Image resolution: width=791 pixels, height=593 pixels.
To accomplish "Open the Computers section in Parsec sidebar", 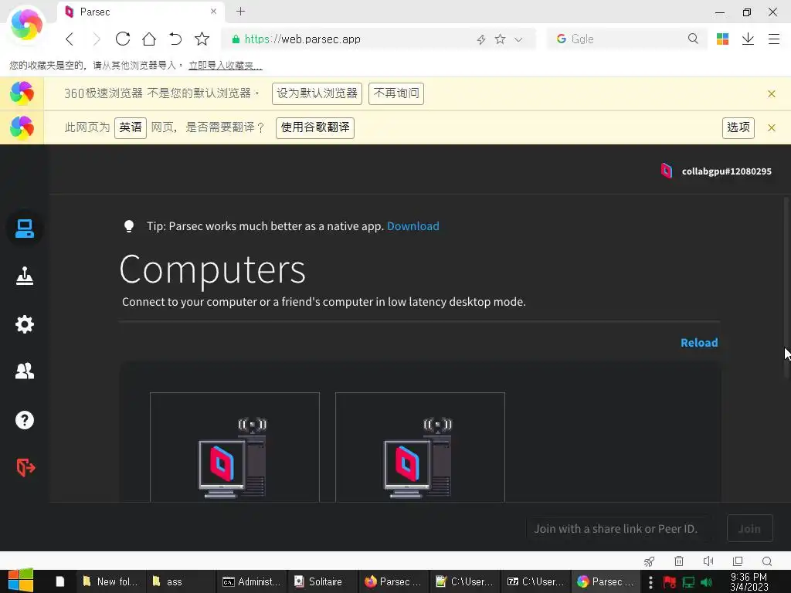I will tap(24, 229).
